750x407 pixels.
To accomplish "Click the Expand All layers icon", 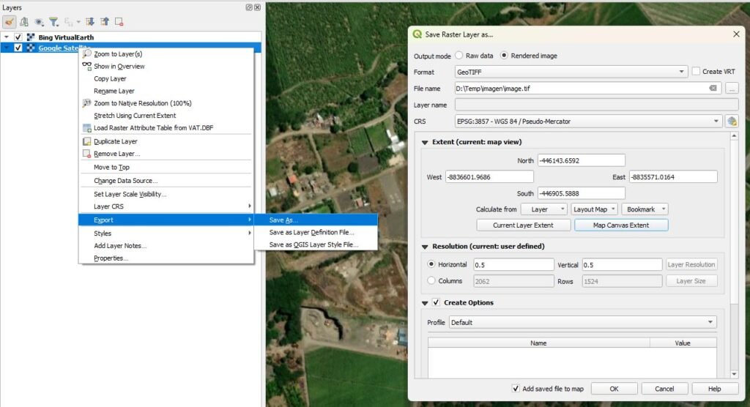I will [90, 22].
